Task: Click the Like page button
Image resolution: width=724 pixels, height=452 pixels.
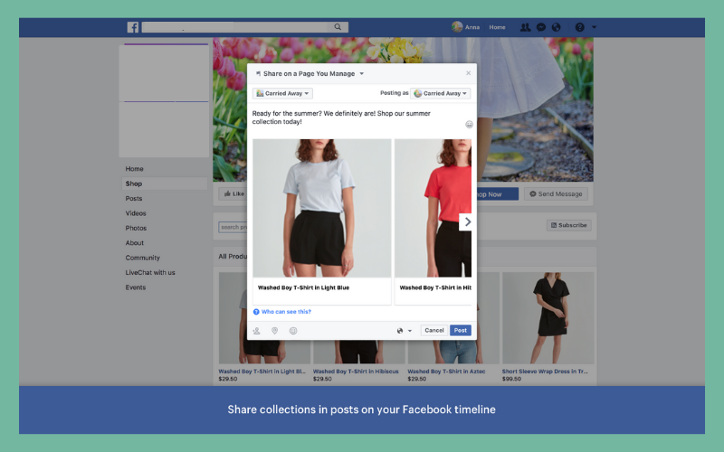Action: (x=233, y=193)
